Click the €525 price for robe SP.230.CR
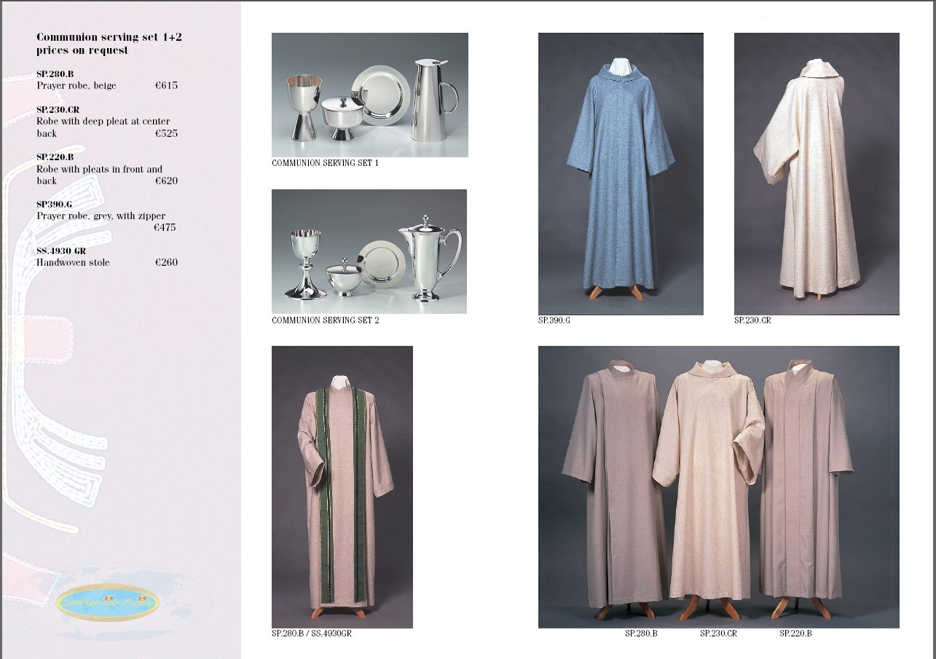The image size is (936, 659). [x=166, y=134]
